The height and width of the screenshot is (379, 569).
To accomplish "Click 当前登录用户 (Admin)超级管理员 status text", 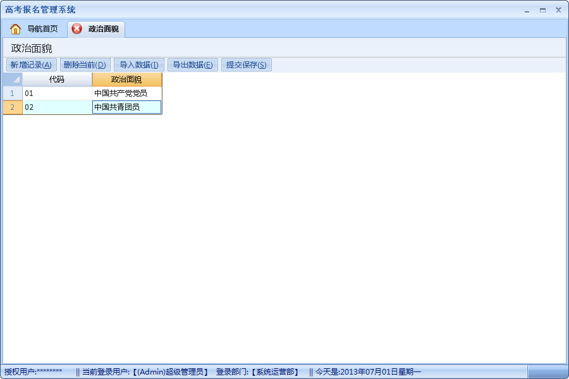I will [x=145, y=372].
